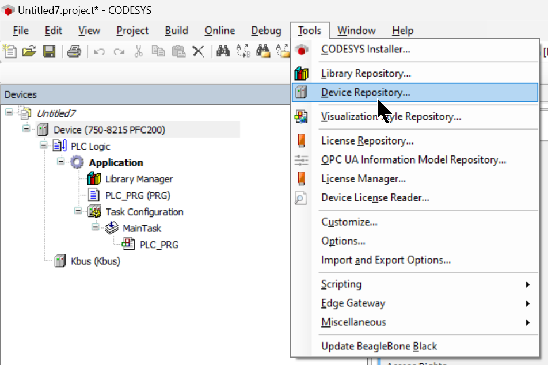Click the License Repository orange icon
548x365 pixels.
click(301, 140)
